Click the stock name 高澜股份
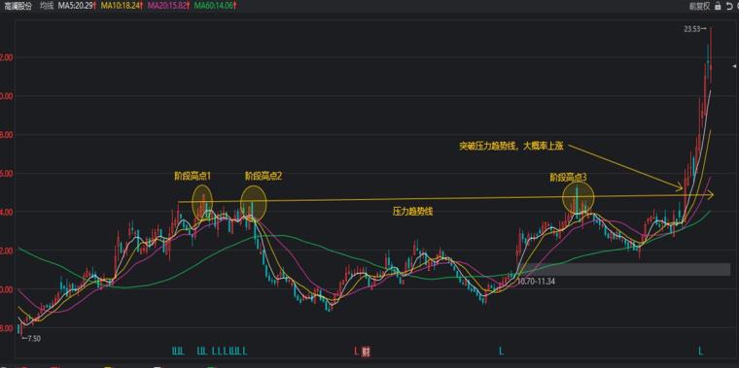The width and height of the screenshot is (739, 368). point(18,6)
